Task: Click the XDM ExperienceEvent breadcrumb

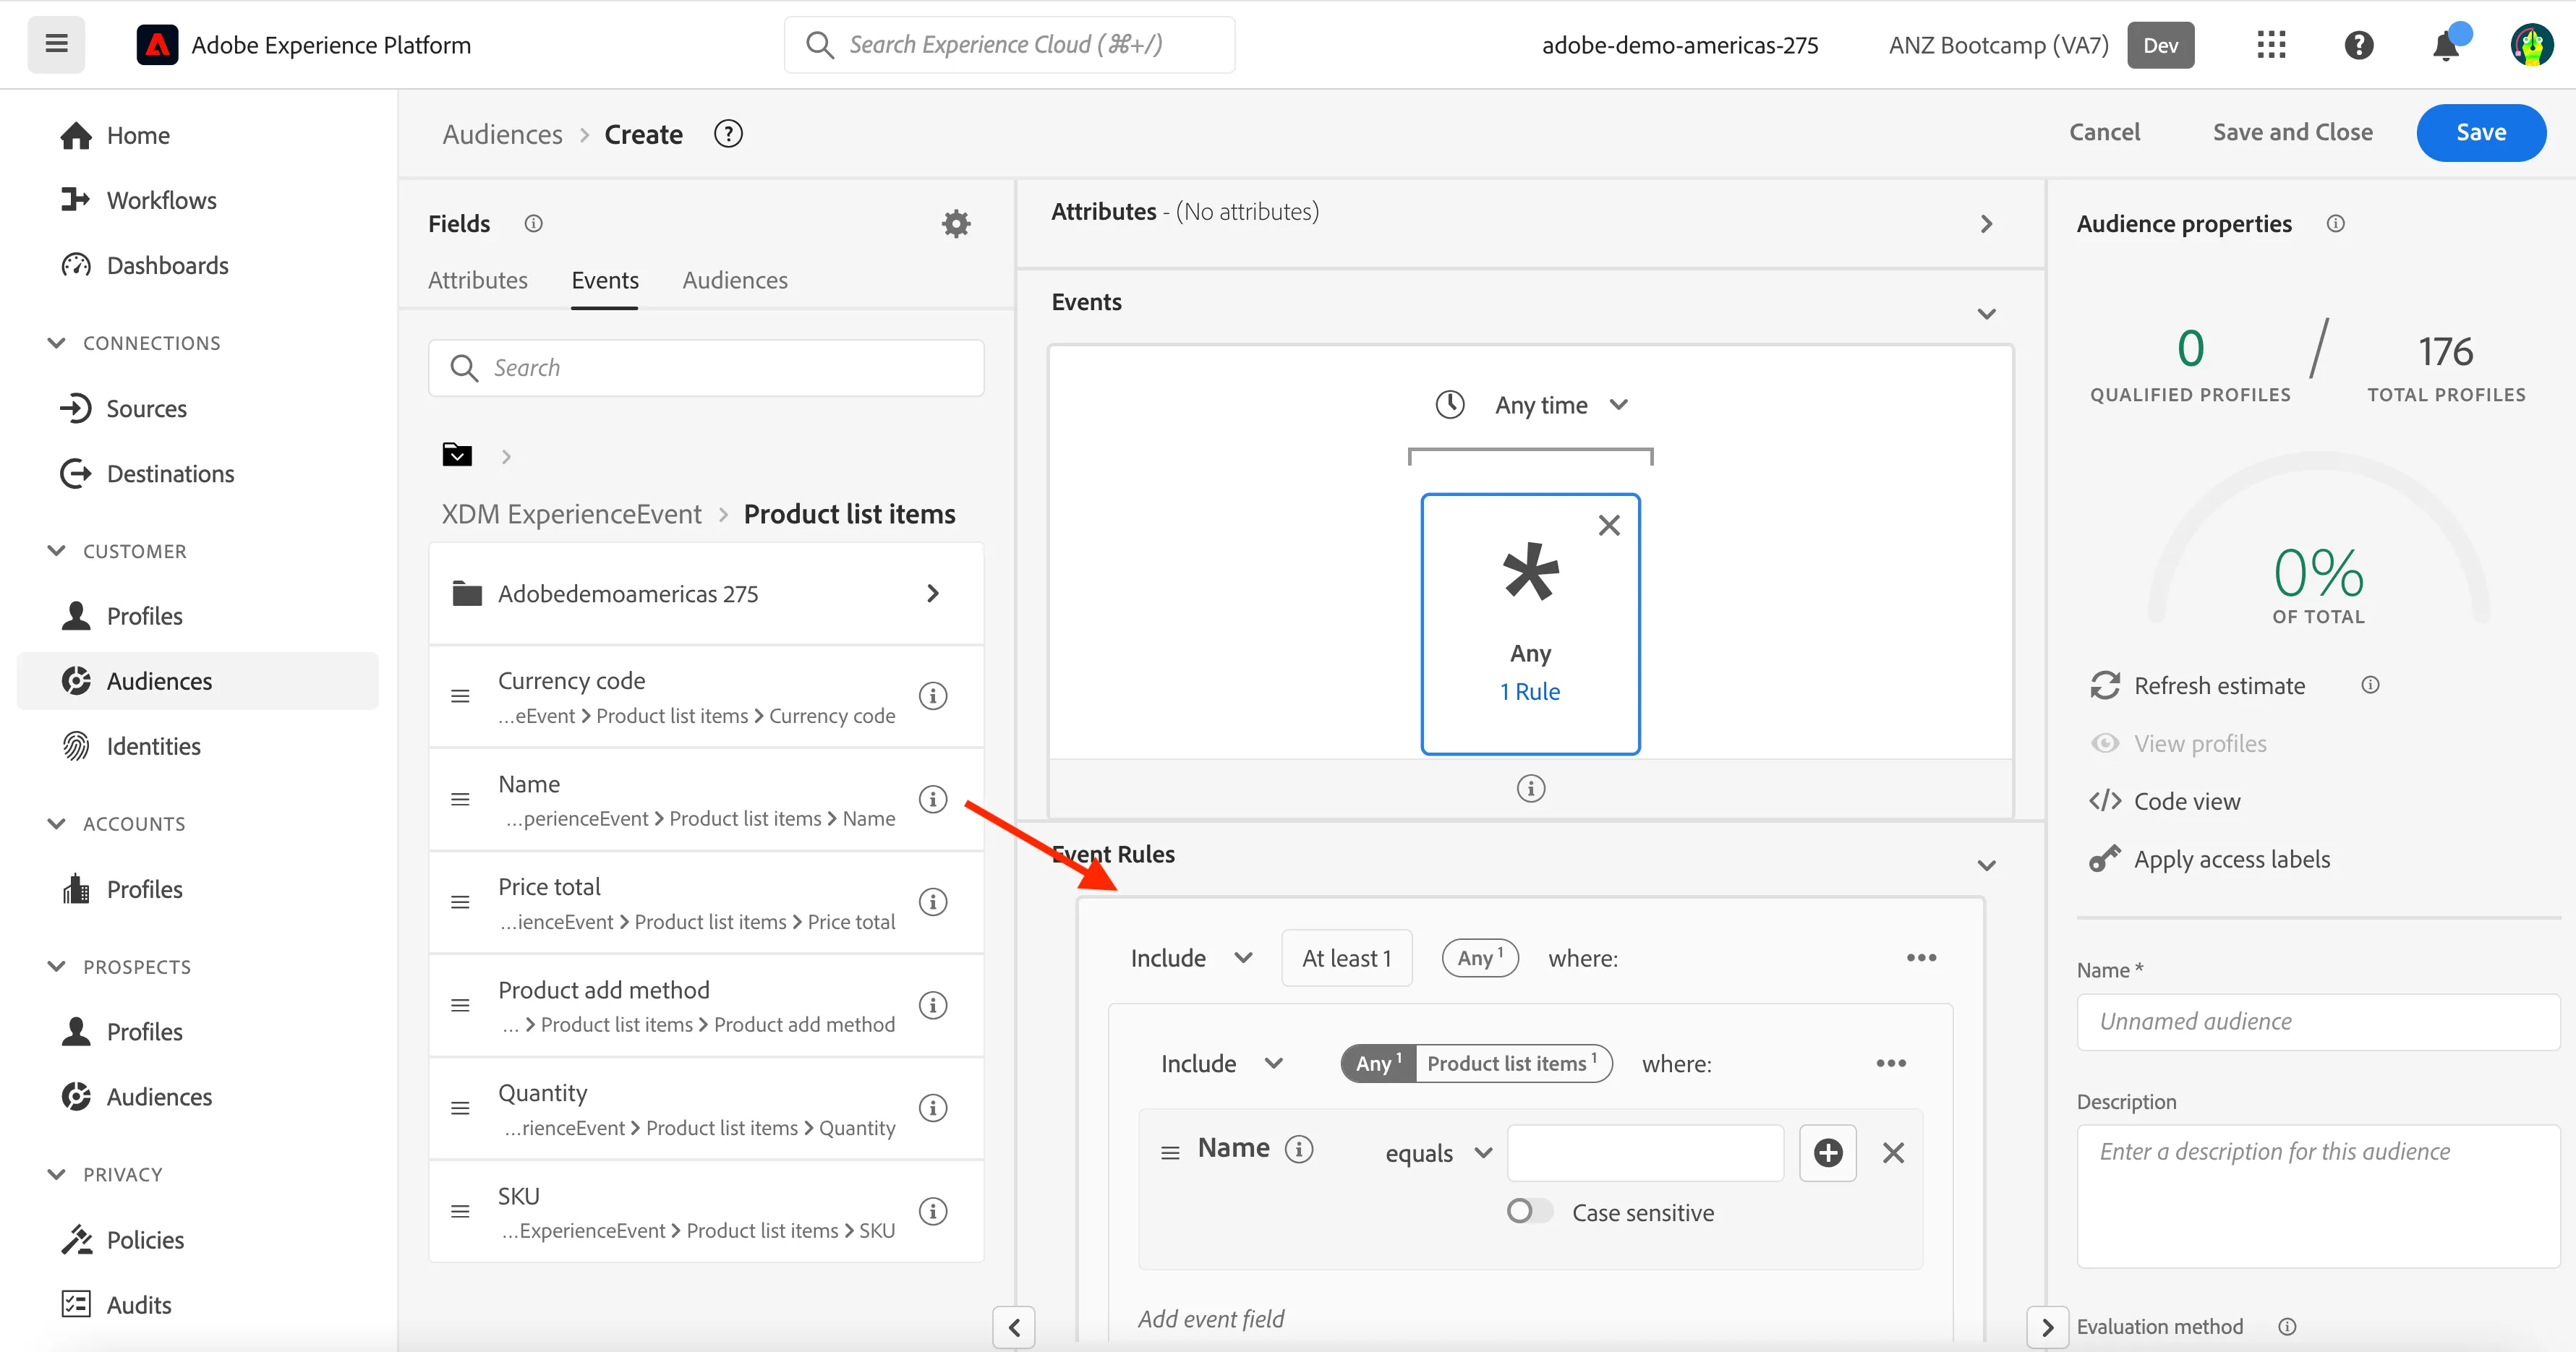Action: (572, 514)
